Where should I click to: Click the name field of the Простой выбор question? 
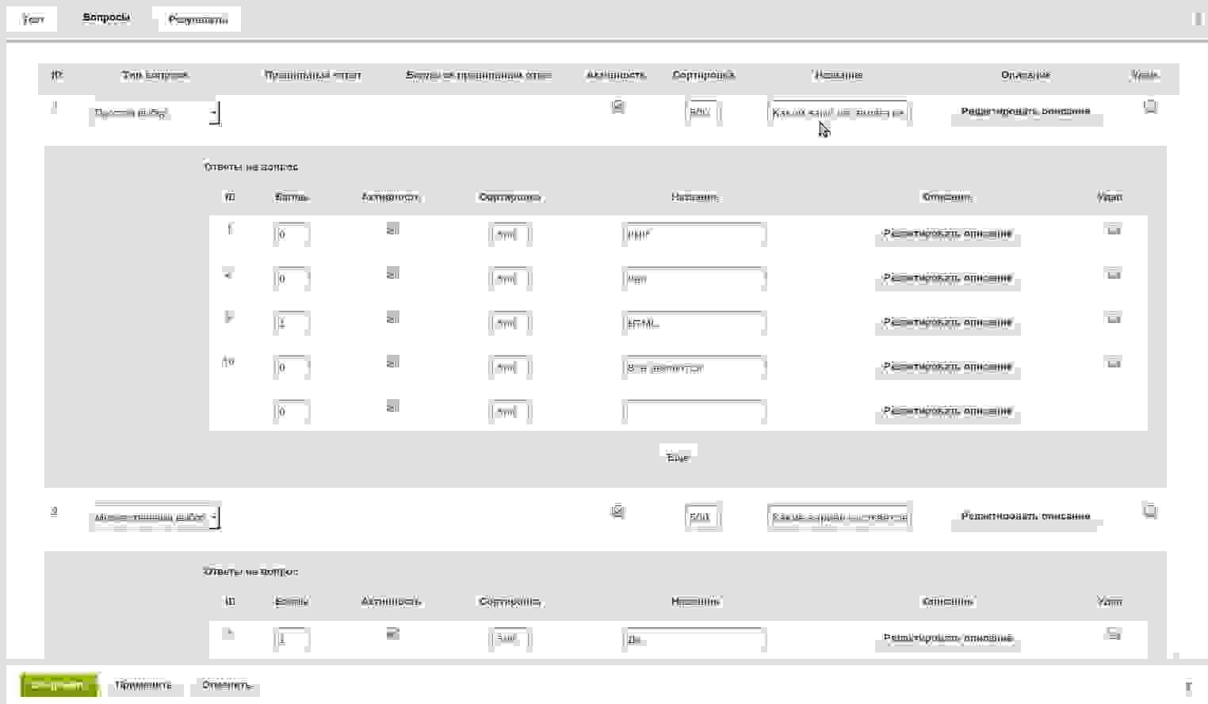coord(839,112)
